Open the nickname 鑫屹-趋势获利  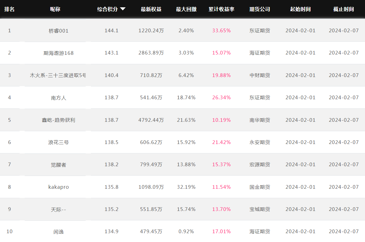point(59,120)
